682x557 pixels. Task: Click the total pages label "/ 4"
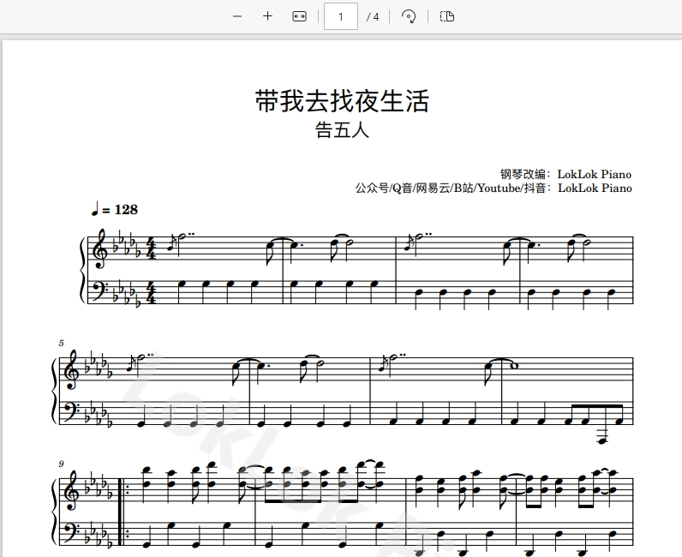tap(373, 17)
